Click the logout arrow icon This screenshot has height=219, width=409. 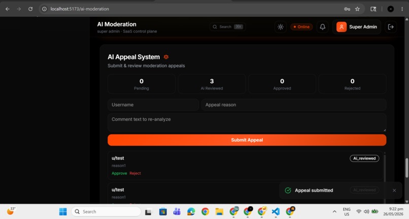click(391, 27)
